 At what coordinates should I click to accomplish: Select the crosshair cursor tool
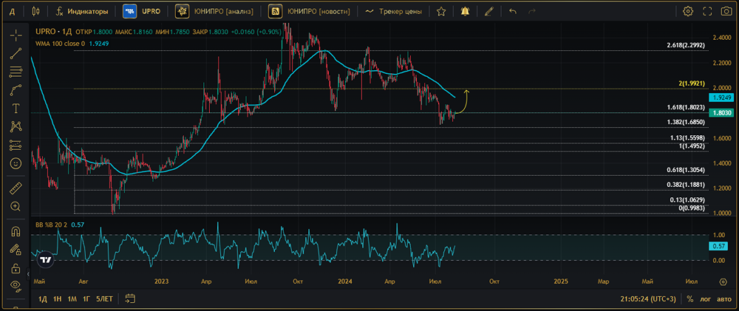tap(16, 34)
